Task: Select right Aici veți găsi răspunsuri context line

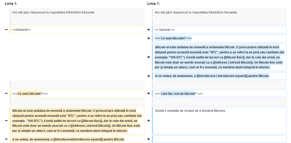Action: (219, 12)
